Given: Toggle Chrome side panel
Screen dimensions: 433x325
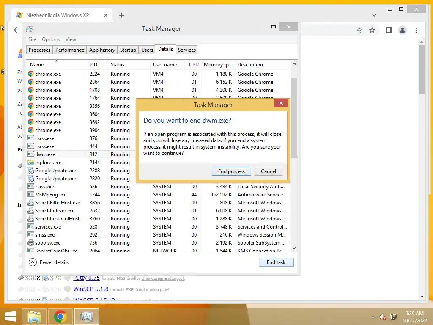Looking at the screenshot, I should click(389, 30).
